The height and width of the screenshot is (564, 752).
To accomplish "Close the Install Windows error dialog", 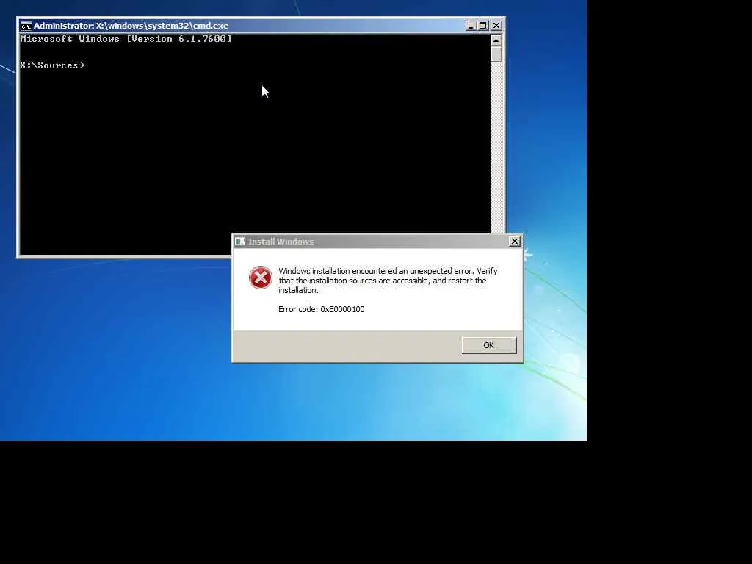I will [x=515, y=241].
